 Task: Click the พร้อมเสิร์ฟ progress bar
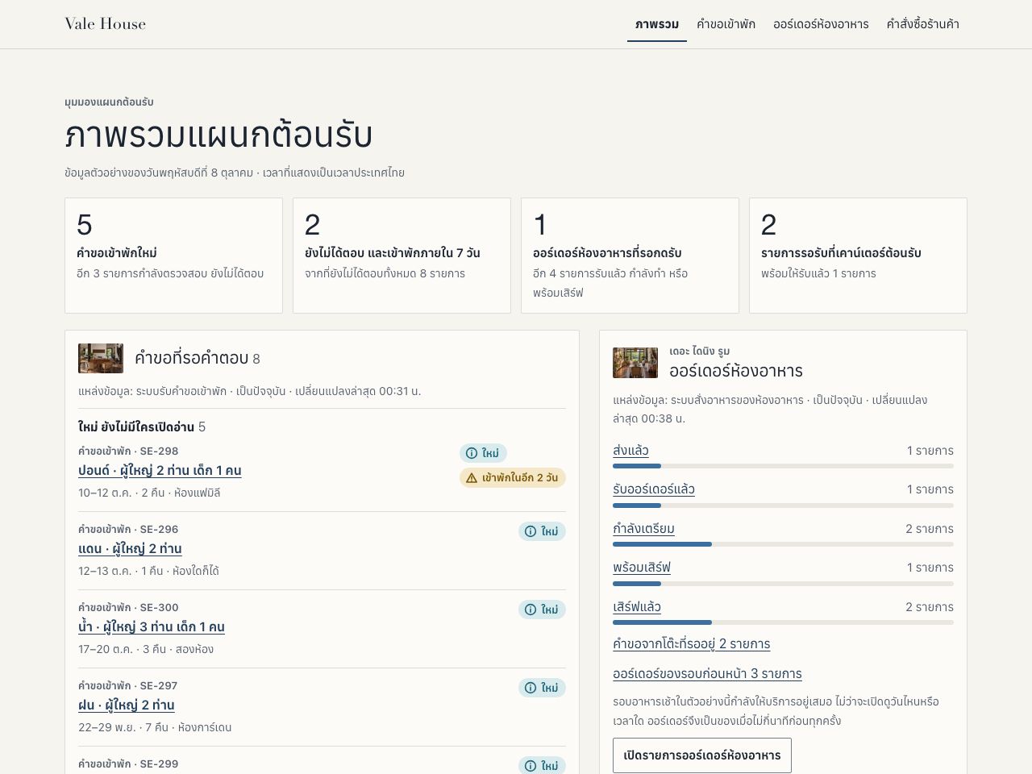click(x=783, y=584)
